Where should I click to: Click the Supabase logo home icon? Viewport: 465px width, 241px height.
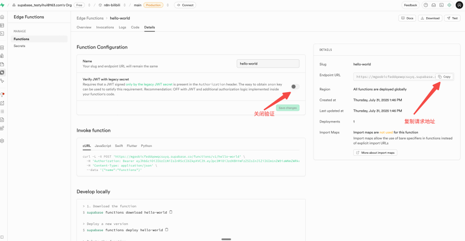point(2,5)
